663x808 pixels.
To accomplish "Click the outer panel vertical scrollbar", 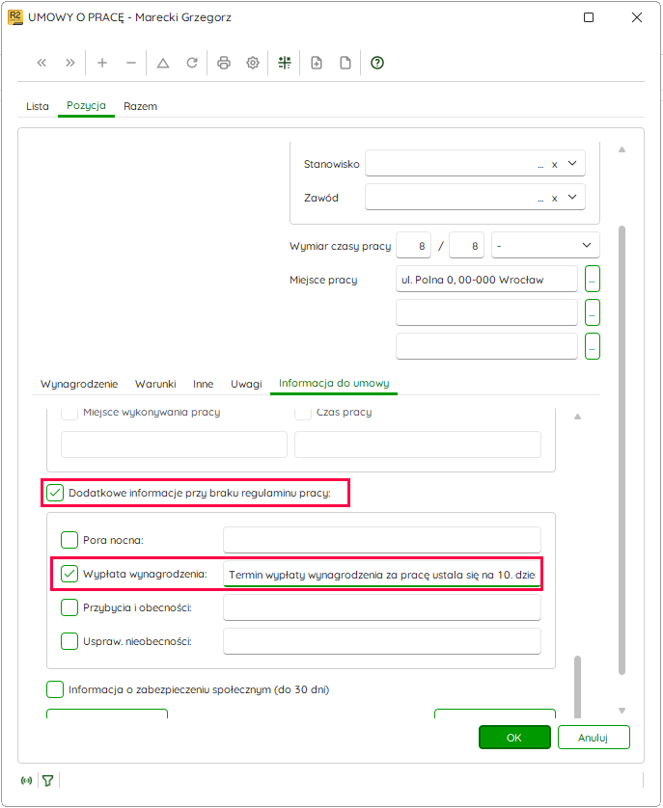I will 622,450.
